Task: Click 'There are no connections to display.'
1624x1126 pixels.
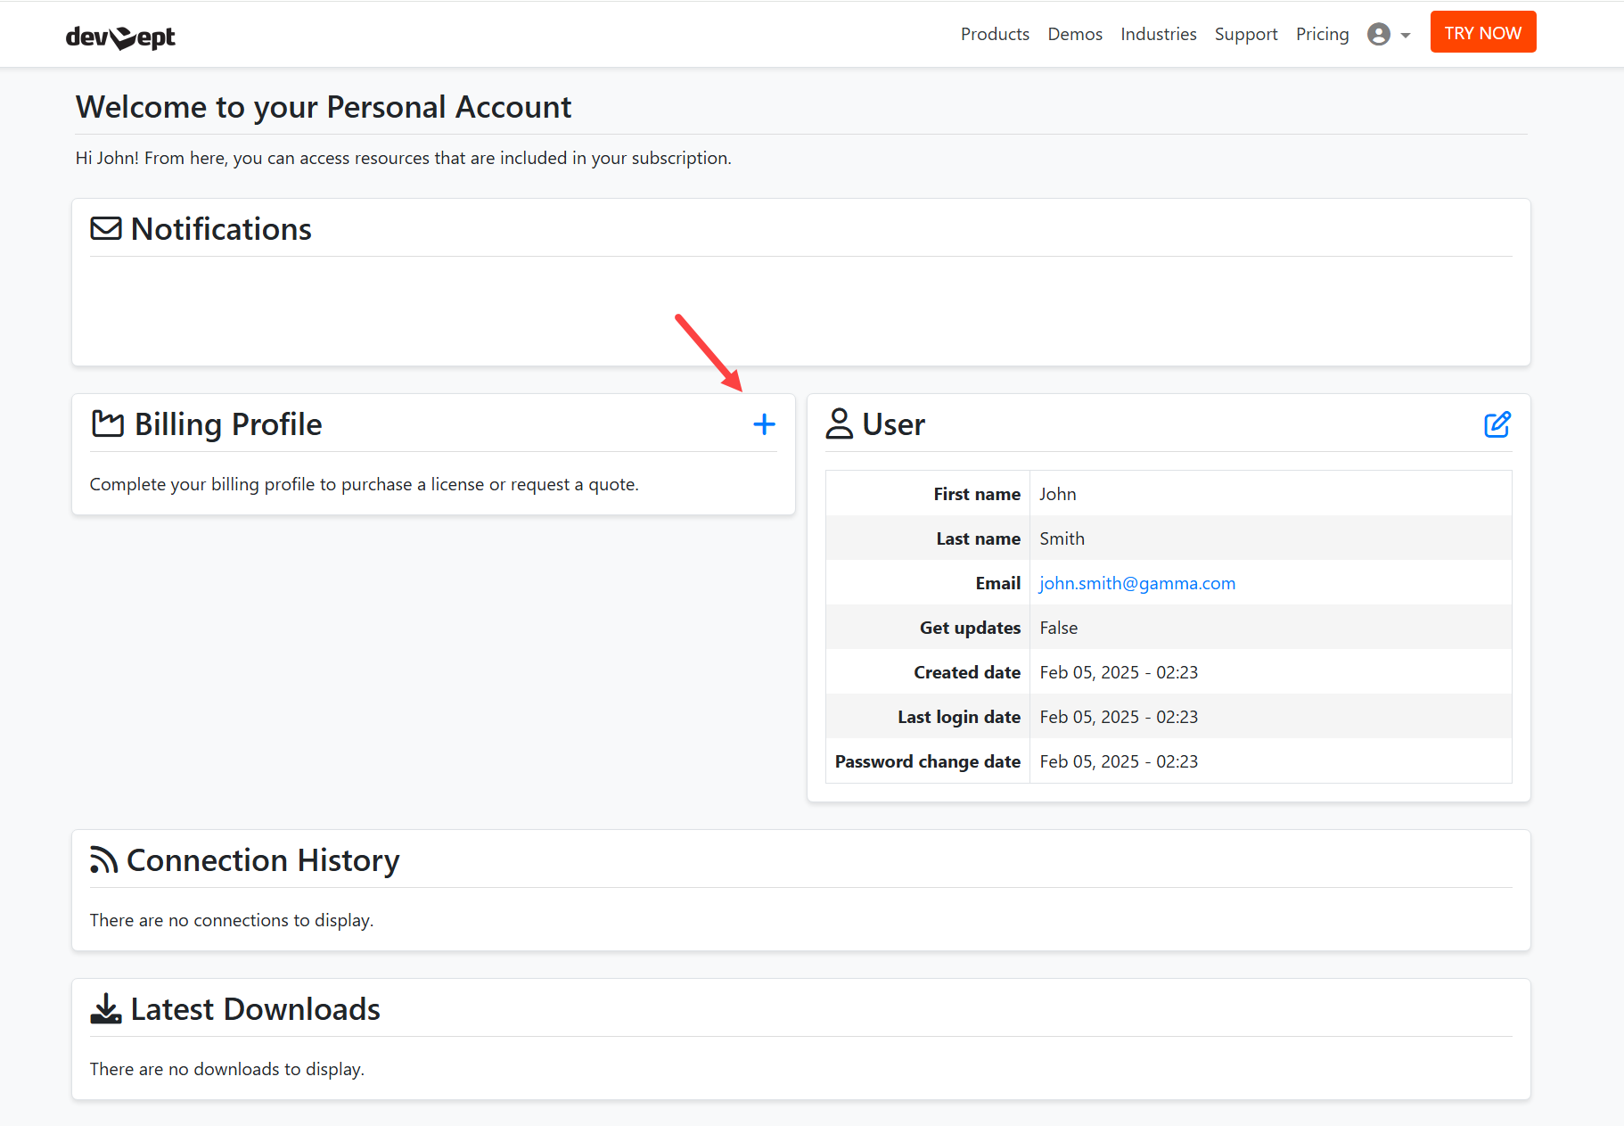Action: (x=232, y=920)
